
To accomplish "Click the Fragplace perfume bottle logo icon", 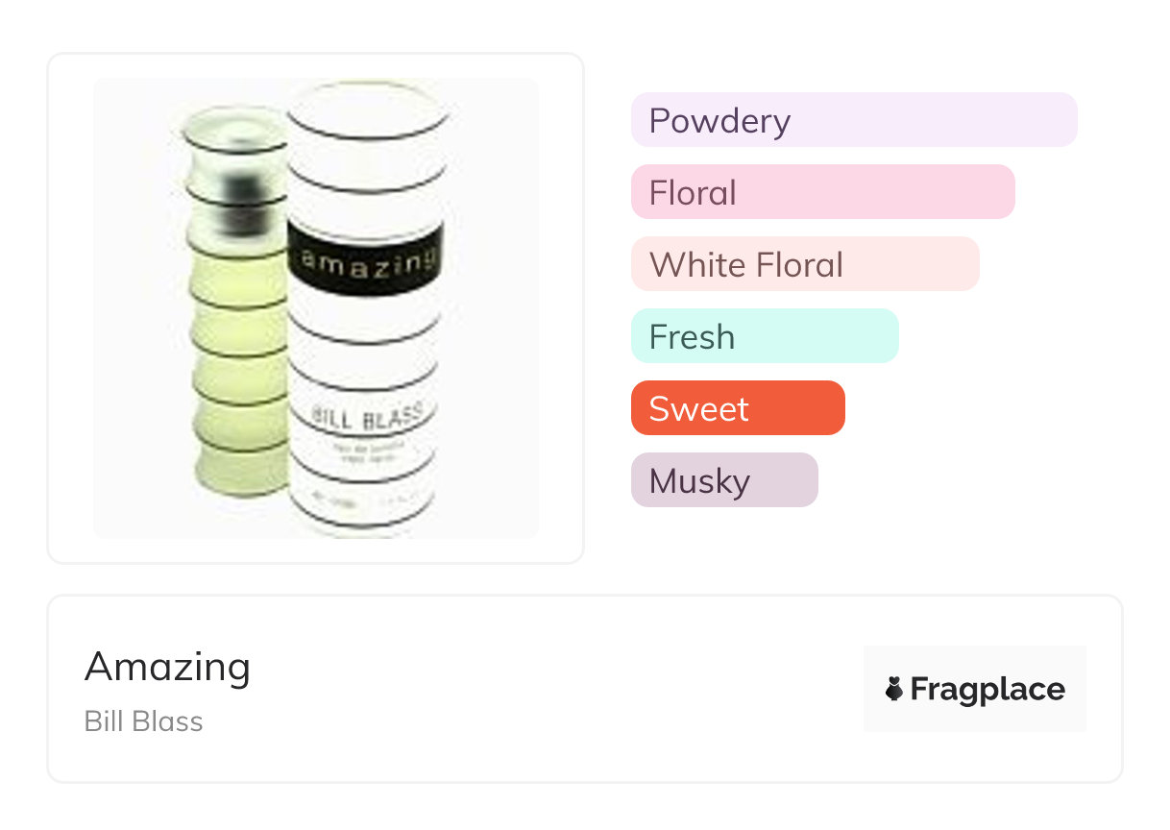I will (894, 689).
